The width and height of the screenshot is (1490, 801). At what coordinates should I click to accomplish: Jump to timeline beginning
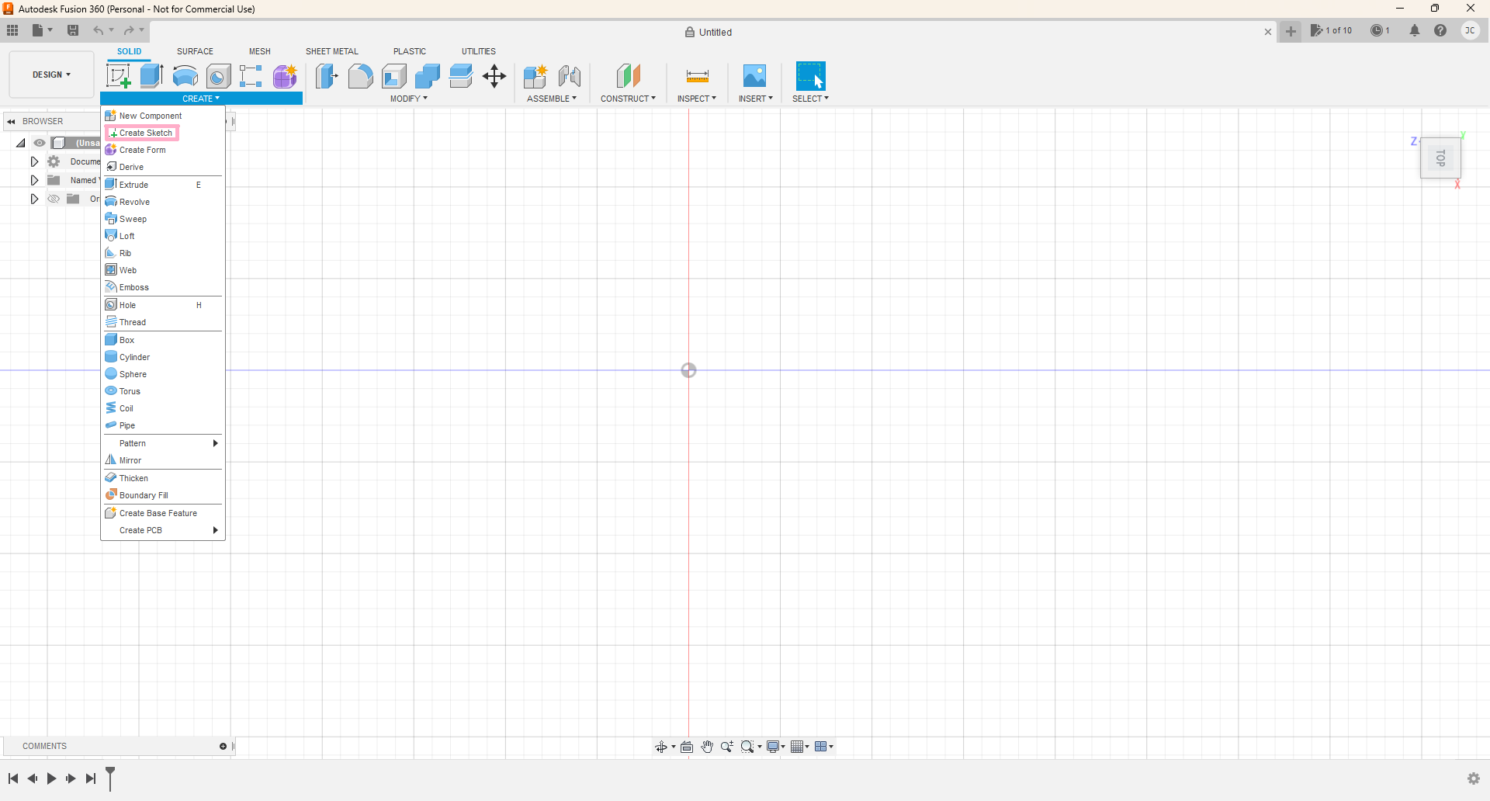click(13, 778)
